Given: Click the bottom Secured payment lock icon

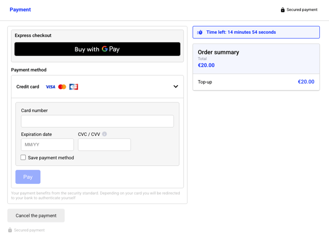Looking at the screenshot, I should pos(10,230).
